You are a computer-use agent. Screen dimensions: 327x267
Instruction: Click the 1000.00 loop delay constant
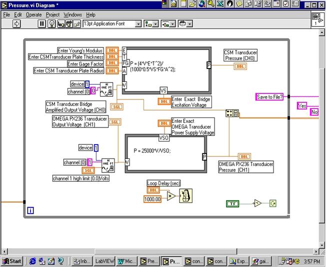[153, 199]
